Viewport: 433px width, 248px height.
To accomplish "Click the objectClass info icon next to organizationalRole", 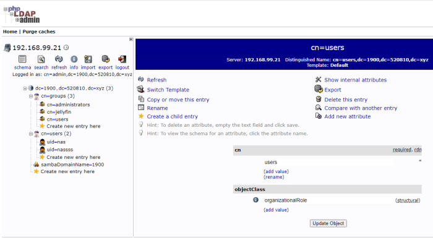I will [x=255, y=200].
